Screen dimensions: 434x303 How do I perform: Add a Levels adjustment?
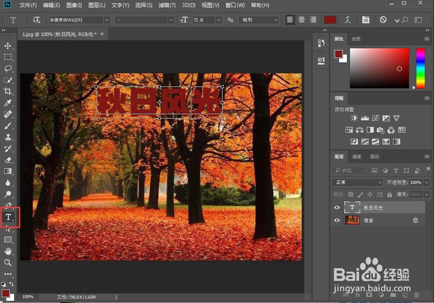365,118
